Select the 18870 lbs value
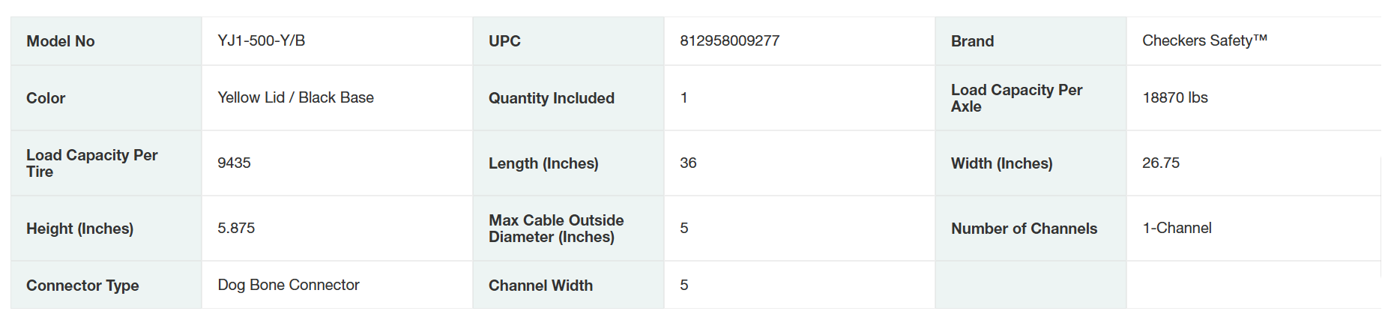The width and height of the screenshot is (1382, 326). click(x=1174, y=97)
